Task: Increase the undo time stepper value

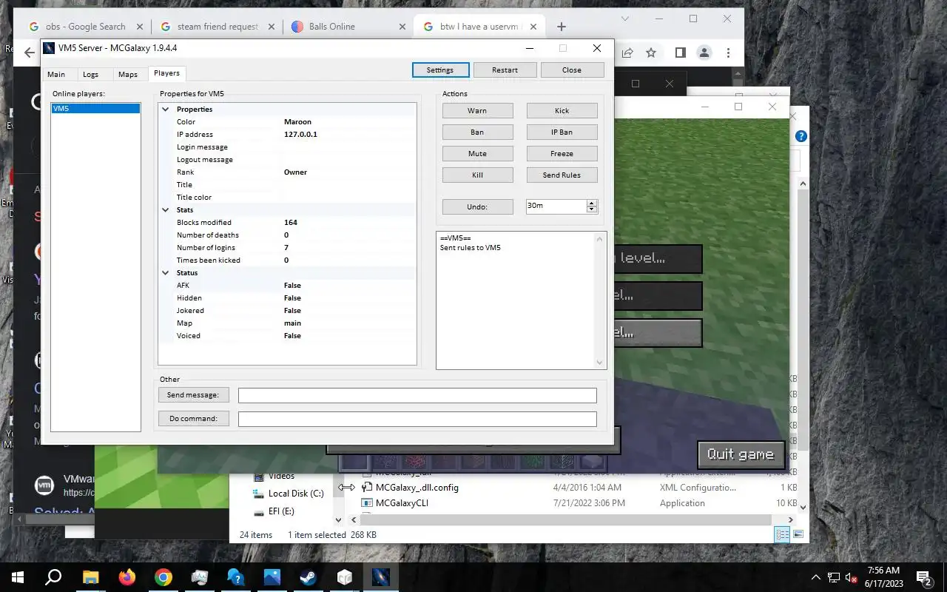Action: pyautogui.click(x=591, y=203)
